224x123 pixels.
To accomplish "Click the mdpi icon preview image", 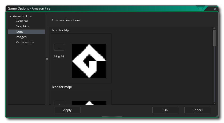I will (89, 103).
